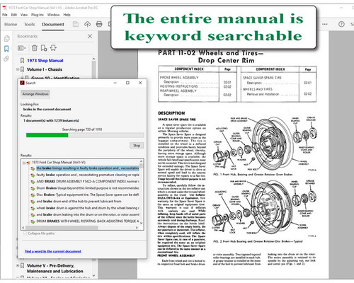Image resolution: width=354 pixels, height=283 pixels.
Task: Click the PDF file icon in results tree
Action: click(28, 163)
